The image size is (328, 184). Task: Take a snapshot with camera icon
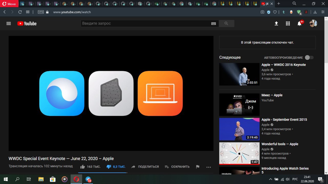tap(262, 12)
